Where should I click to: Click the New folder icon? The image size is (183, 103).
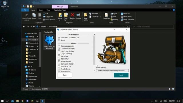point(86,15)
